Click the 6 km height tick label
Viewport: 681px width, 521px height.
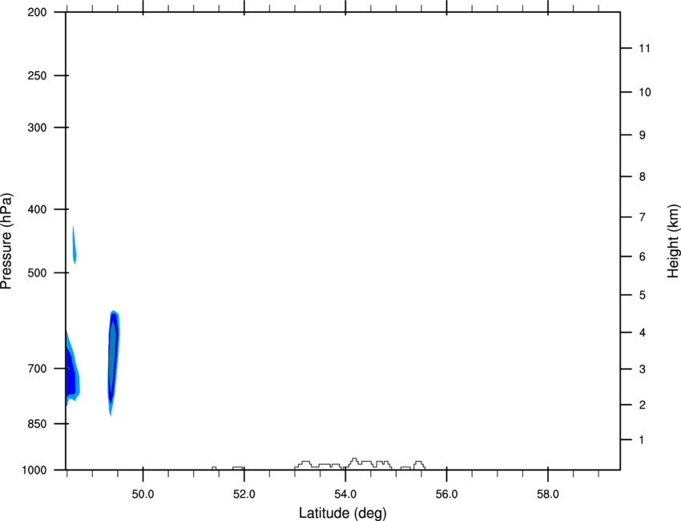tap(643, 256)
